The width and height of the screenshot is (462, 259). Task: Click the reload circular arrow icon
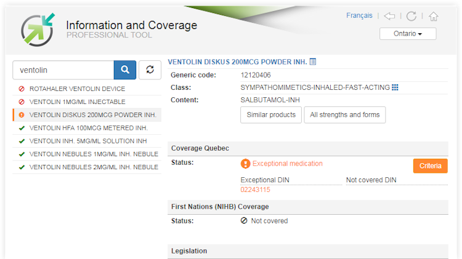(411, 16)
